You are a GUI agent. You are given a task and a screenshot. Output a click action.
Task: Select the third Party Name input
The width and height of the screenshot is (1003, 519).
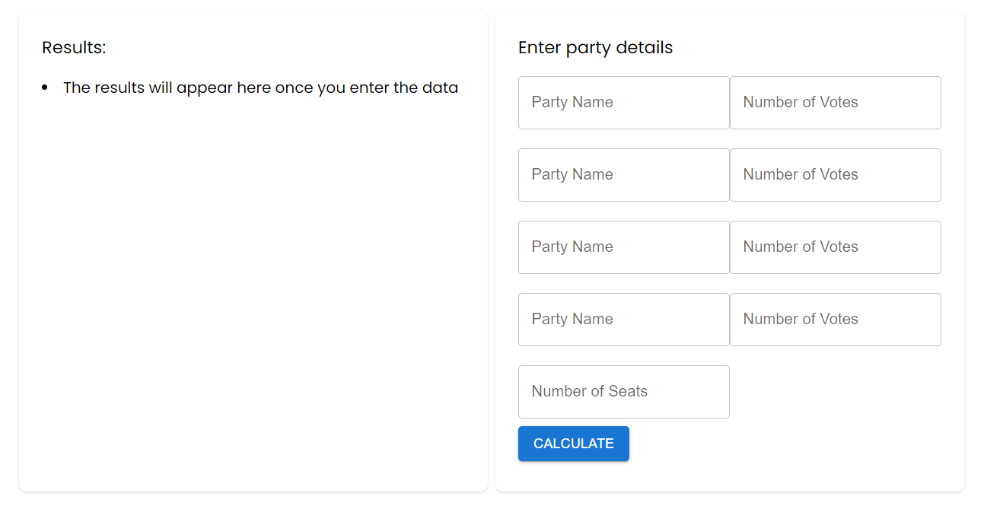pos(623,247)
